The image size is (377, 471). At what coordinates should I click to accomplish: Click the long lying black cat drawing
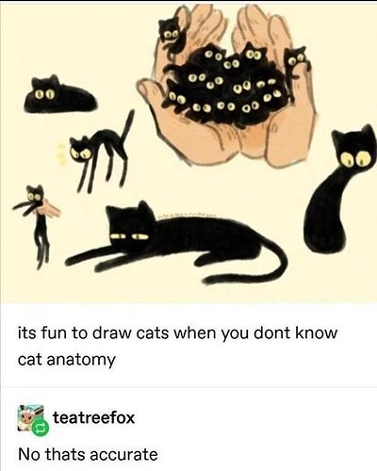point(177,243)
